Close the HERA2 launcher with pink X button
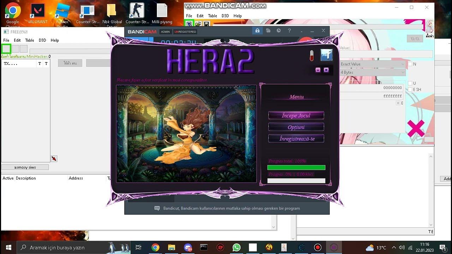This screenshot has width=452, height=254. point(326,70)
